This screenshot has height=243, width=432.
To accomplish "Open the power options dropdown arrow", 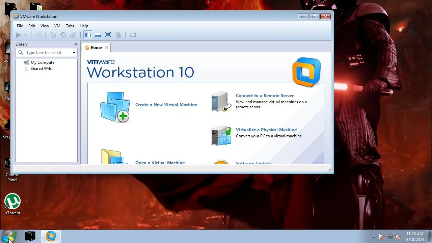I will (x=25, y=35).
